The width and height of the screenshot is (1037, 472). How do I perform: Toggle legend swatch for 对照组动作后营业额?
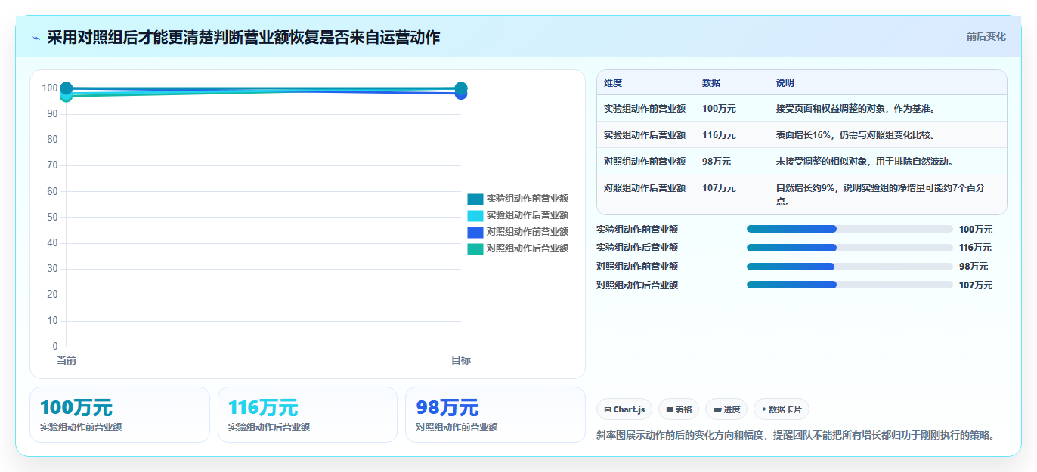click(x=475, y=248)
